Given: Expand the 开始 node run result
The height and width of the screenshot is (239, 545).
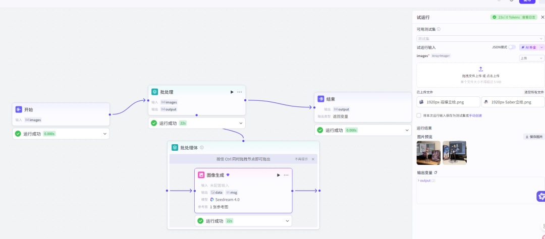Looking at the screenshot, I should pos(105,134).
